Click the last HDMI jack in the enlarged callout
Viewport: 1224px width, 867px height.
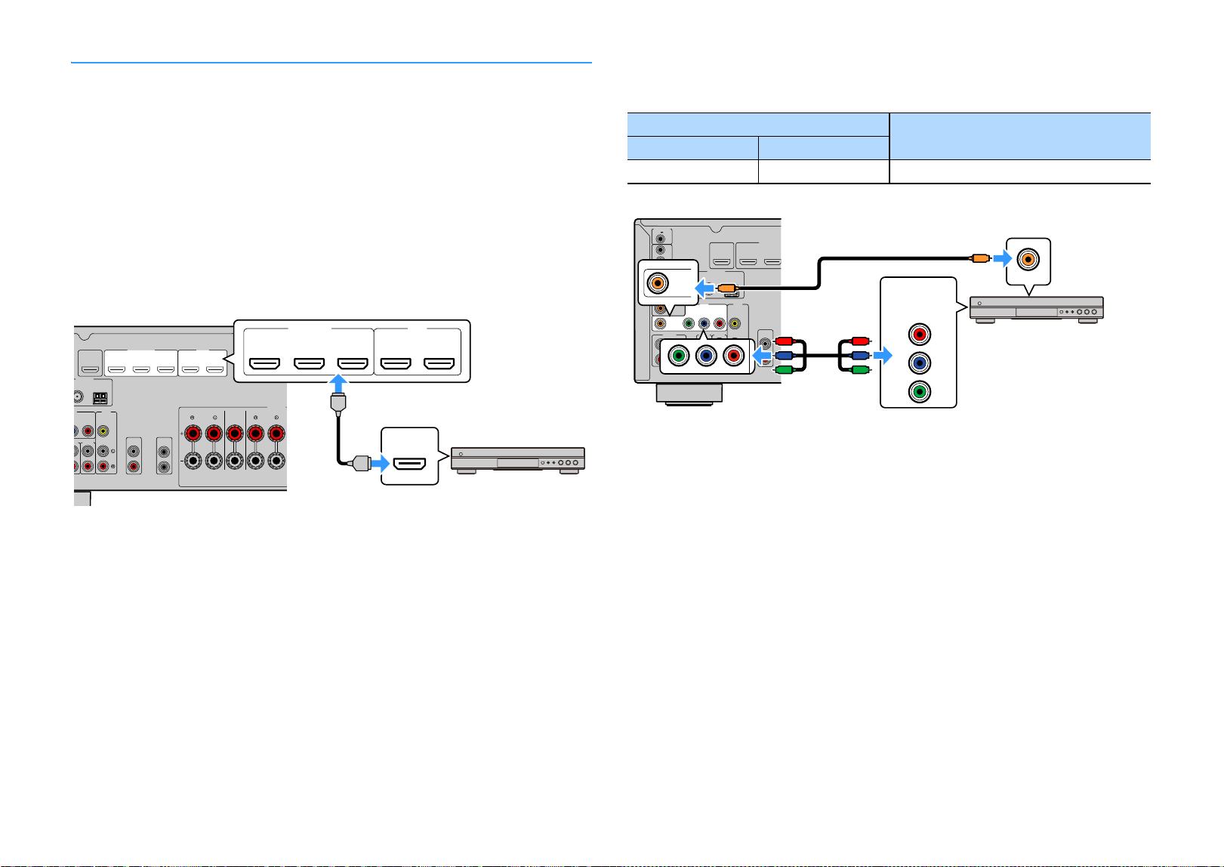439,364
